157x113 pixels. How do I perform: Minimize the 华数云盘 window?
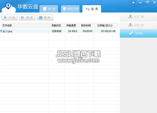coord(140,3)
